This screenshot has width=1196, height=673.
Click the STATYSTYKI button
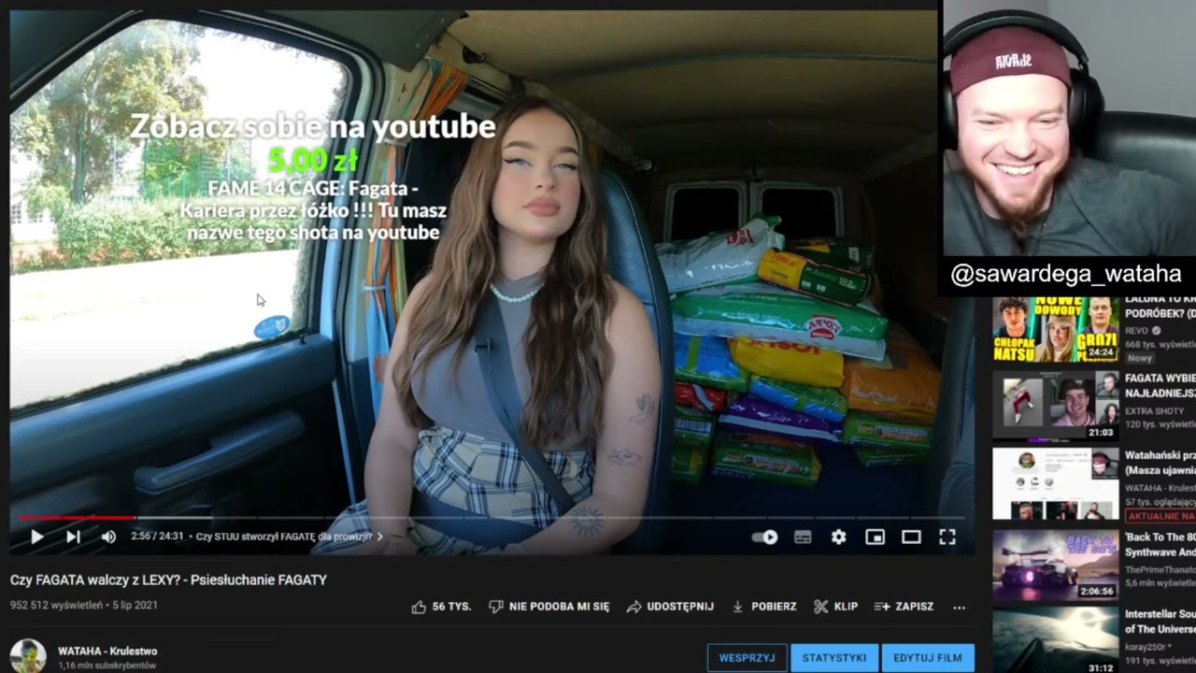click(834, 658)
